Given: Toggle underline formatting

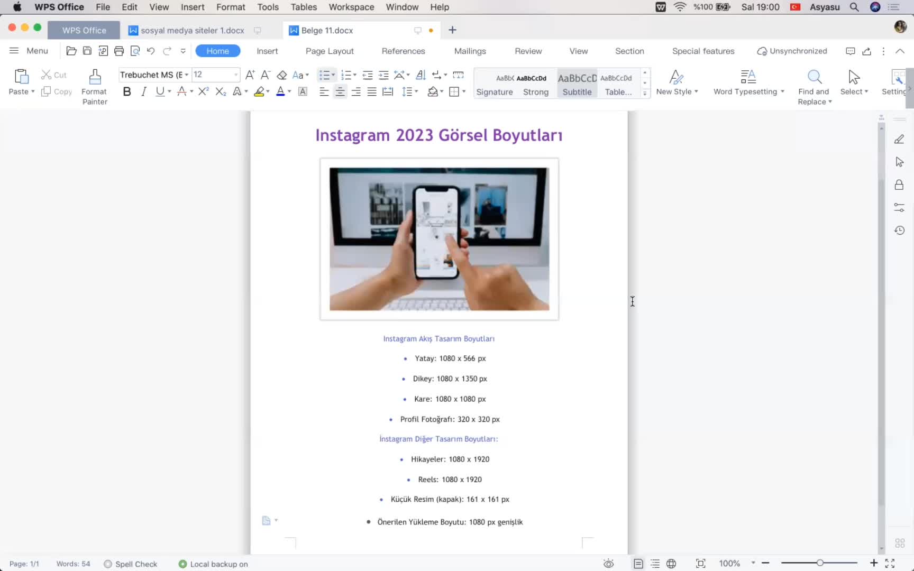Looking at the screenshot, I should (x=160, y=91).
